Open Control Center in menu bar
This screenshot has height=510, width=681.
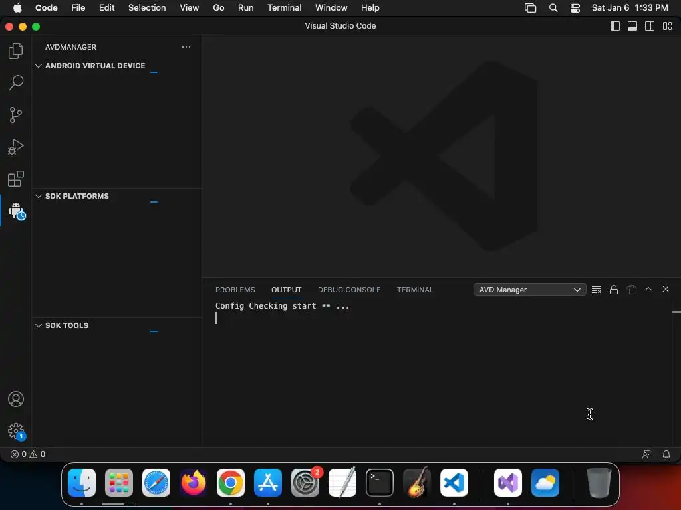(x=575, y=8)
